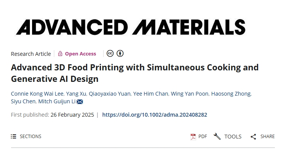Select author Qiaoyaxiao Yuan
Image resolution: width=281 pixels, height=153 pixels.
click(110, 94)
